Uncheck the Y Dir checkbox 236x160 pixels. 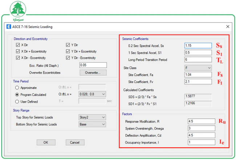[x=68, y=45]
